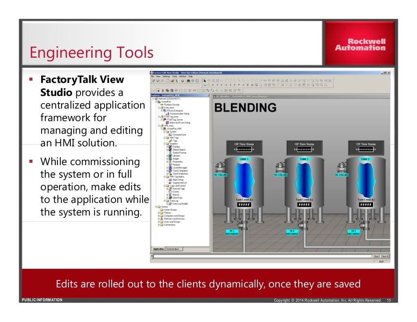417x322 pixels.
Task: Collapse the Graphics folder node
Action: tap(165, 144)
